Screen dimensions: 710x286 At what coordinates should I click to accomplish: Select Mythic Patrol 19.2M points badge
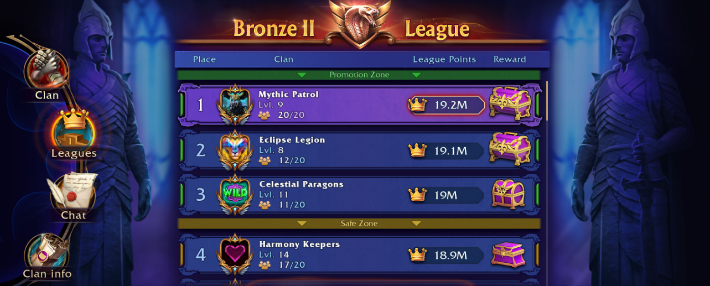click(x=447, y=105)
